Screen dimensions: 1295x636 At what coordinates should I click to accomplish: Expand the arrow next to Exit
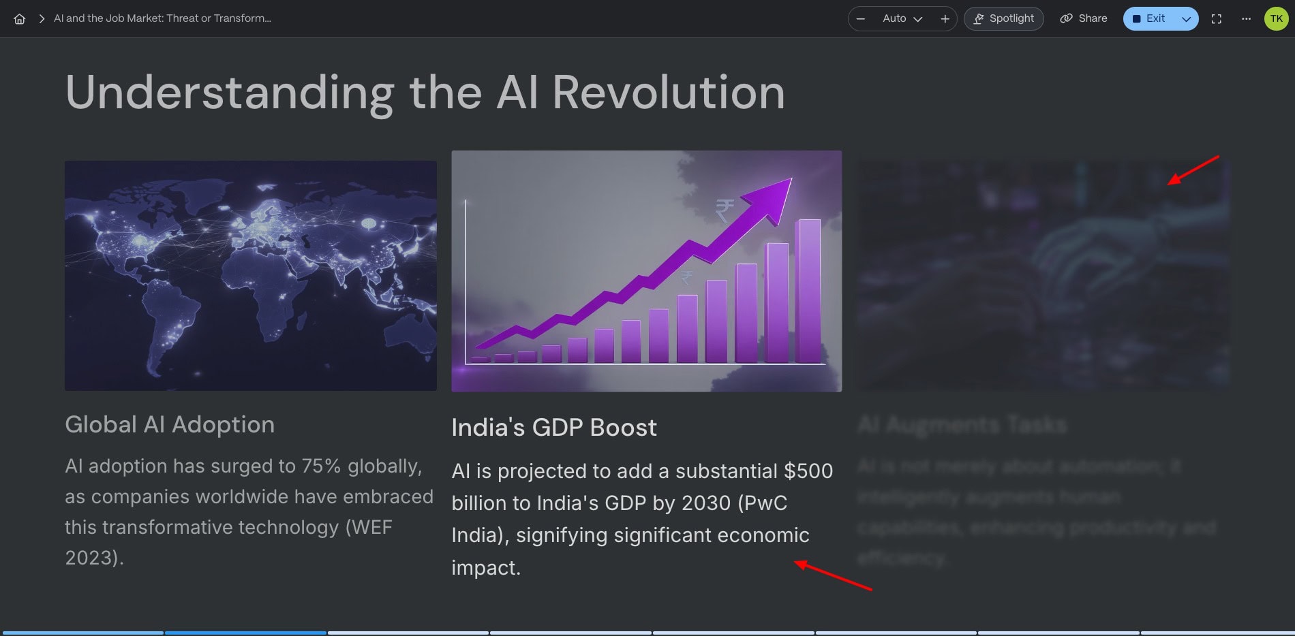pyautogui.click(x=1186, y=19)
